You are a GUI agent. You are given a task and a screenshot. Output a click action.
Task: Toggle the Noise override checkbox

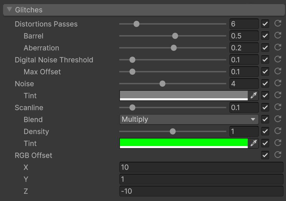pyautogui.click(x=265, y=84)
